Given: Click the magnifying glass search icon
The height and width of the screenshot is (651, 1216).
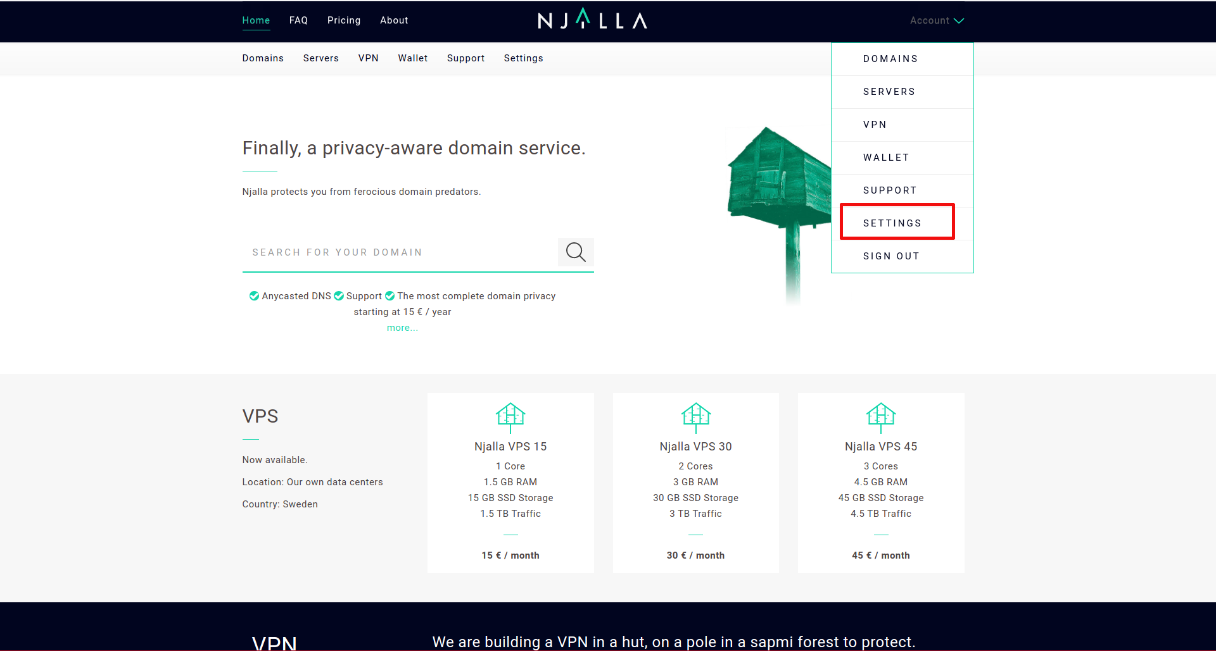Looking at the screenshot, I should 575,252.
